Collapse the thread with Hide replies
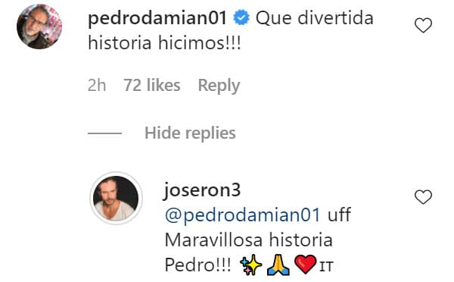This screenshot has height=282, width=454. click(190, 133)
